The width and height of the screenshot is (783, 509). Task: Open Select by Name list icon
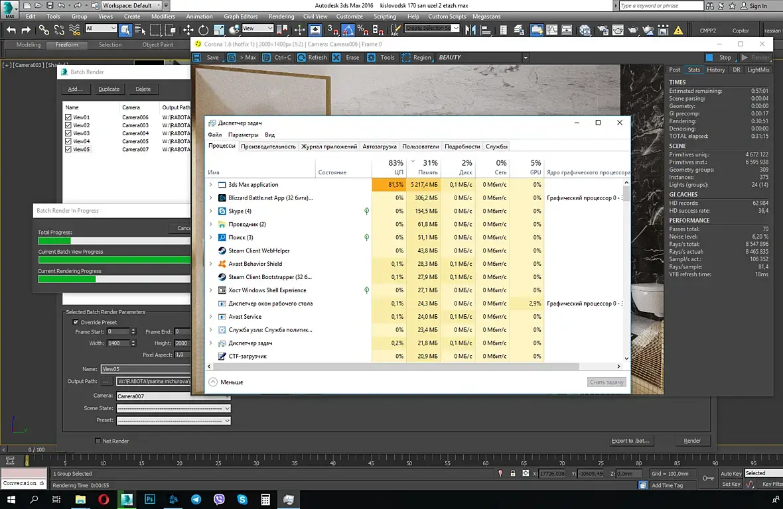140,30
